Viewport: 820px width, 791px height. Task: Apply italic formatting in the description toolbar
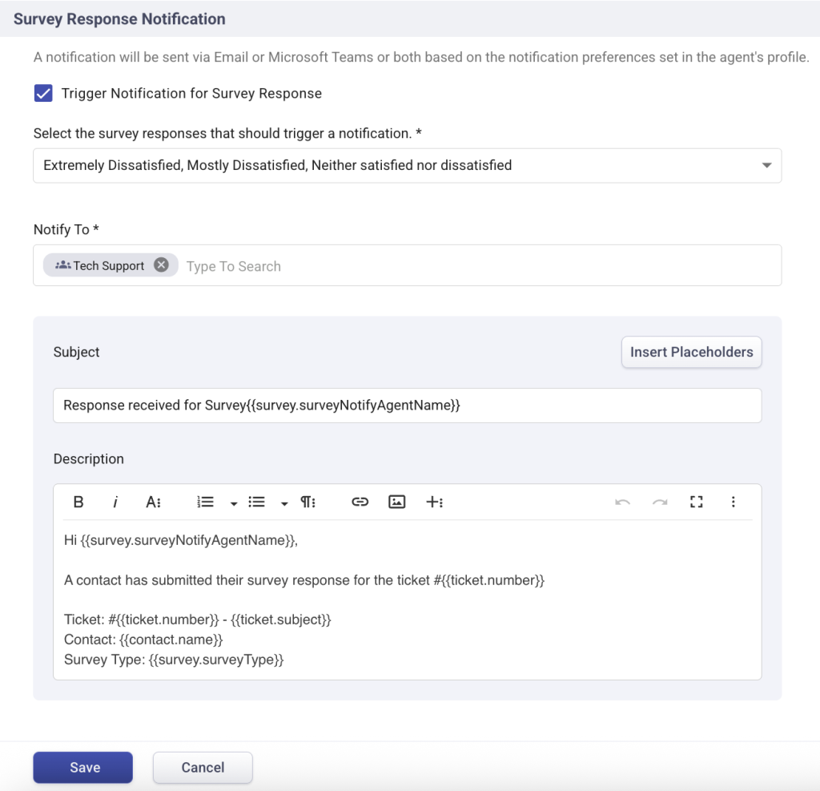coord(115,502)
